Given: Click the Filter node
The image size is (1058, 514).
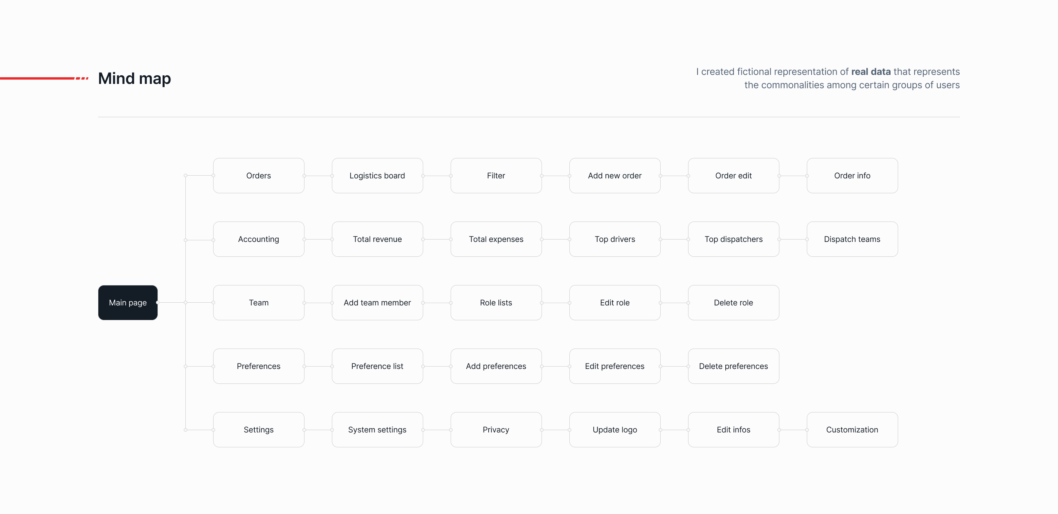Looking at the screenshot, I should [496, 175].
